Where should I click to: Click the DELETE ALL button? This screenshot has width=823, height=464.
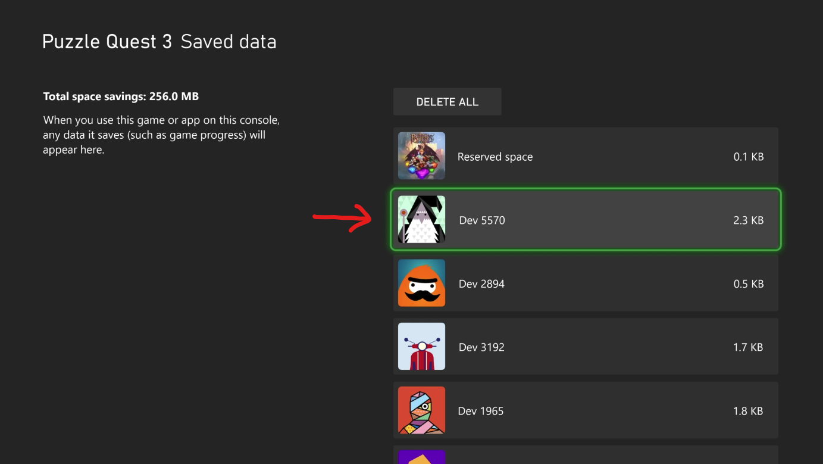pyautogui.click(x=448, y=102)
